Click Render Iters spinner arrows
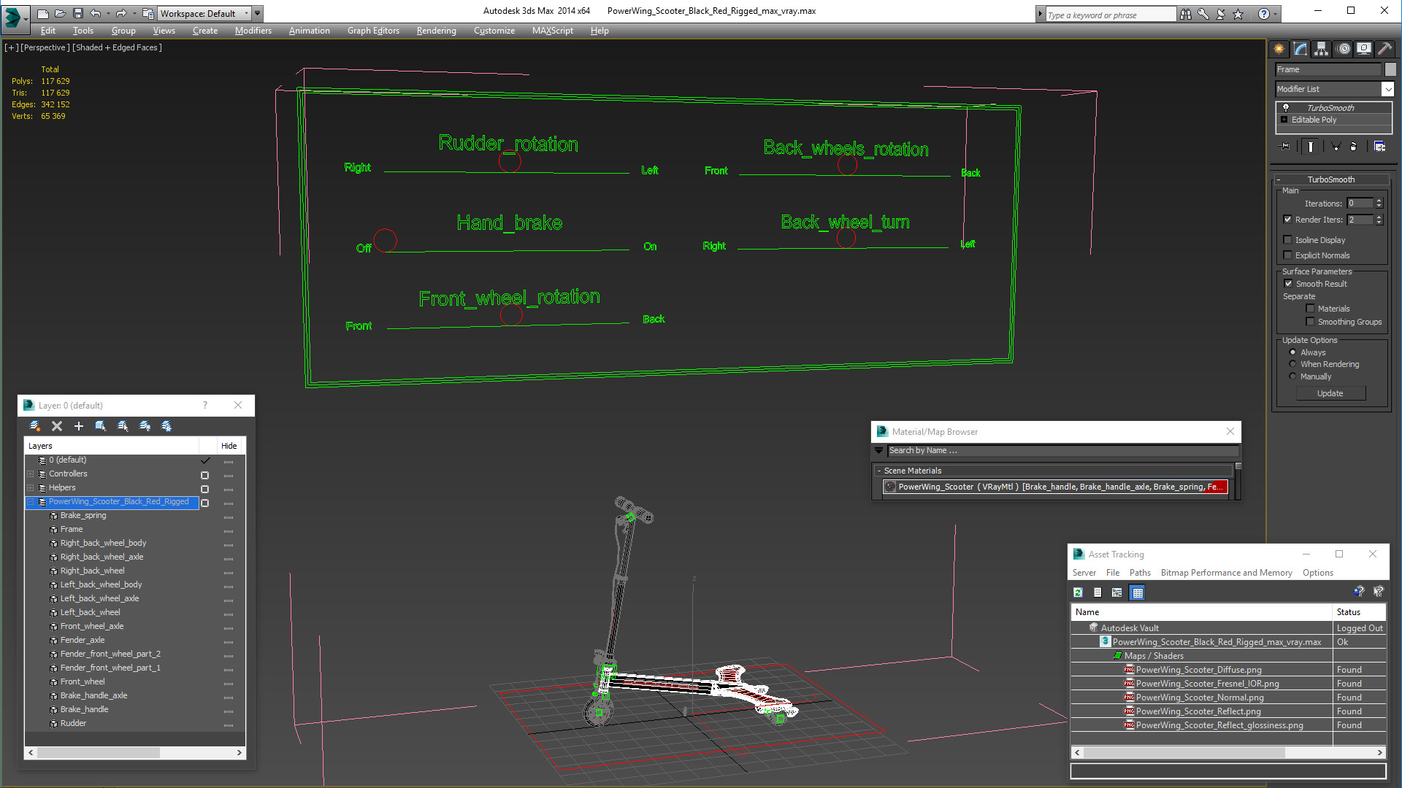The height and width of the screenshot is (788, 1402). click(x=1379, y=220)
